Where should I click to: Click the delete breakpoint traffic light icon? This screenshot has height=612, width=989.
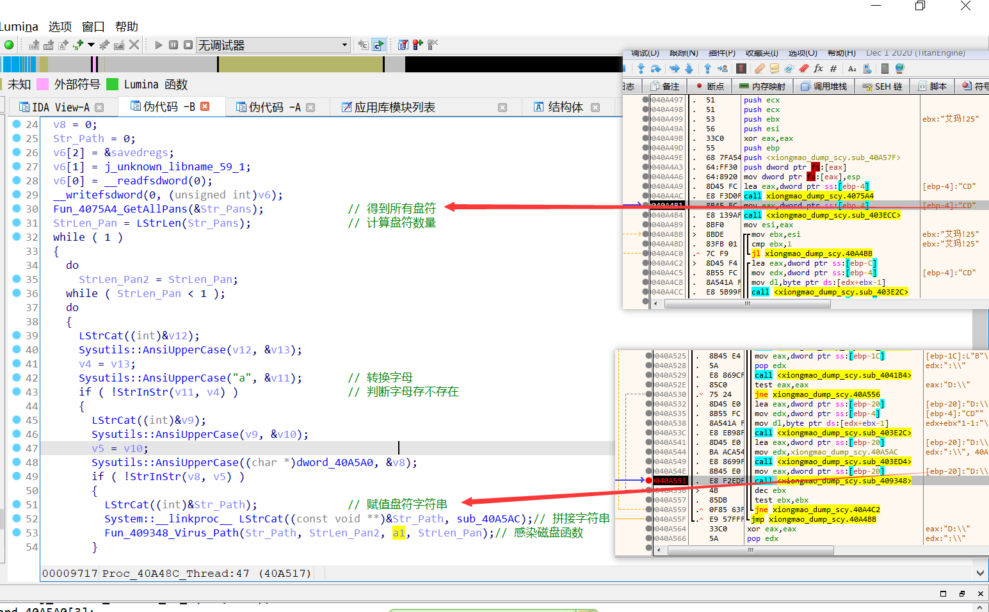(x=433, y=45)
